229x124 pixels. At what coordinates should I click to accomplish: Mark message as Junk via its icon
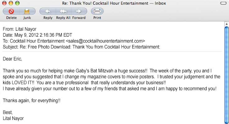27,11
